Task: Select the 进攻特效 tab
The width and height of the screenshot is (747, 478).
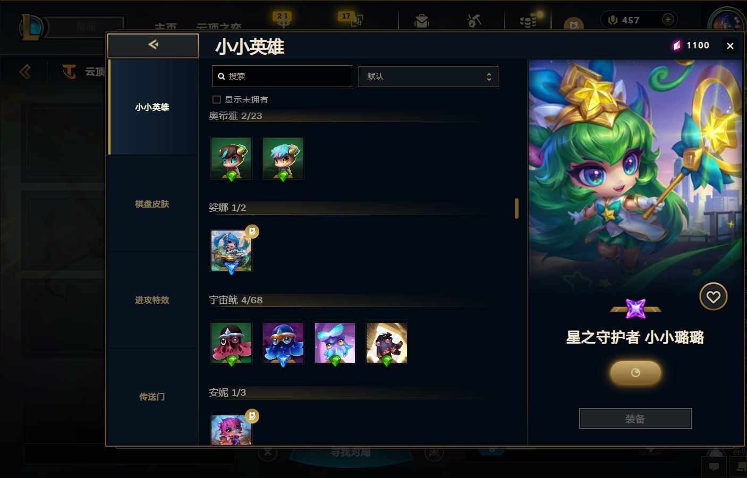Action: 152,300
